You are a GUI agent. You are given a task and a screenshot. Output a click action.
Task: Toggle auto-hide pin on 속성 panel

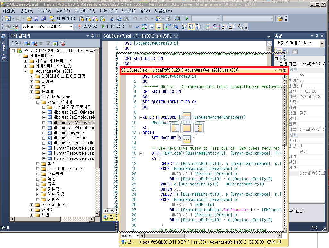[x=317, y=36]
